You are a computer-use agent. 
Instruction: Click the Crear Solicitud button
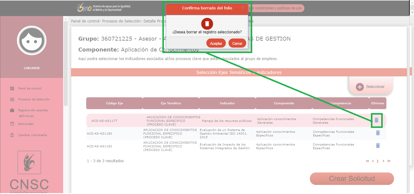(x=351, y=179)
